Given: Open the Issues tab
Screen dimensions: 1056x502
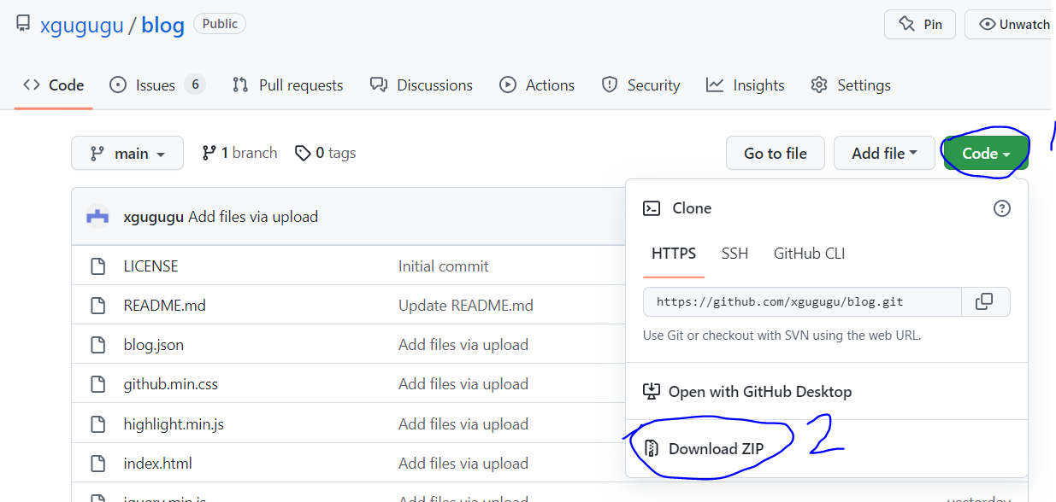Looking at the screenshot, I should point(157,85).
